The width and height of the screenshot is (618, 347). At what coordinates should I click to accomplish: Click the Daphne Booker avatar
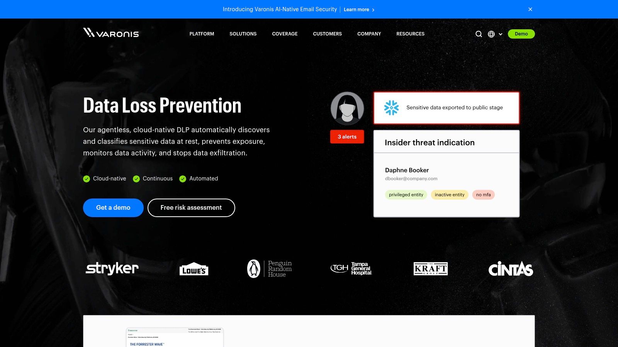(347, 108)
